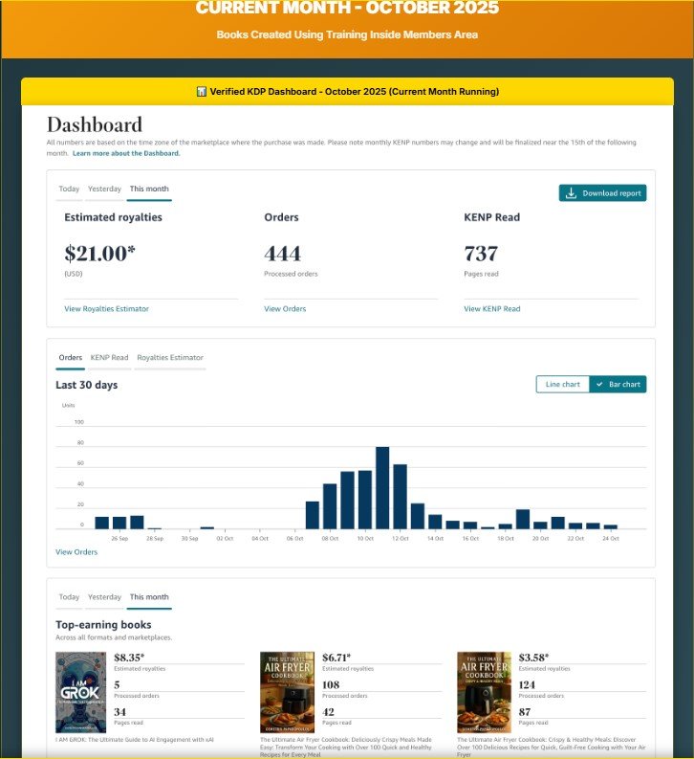The height and width of the screenshot is (759, 694).
Task: Open the I AM GROK book cover
Action: pos(80,692)
